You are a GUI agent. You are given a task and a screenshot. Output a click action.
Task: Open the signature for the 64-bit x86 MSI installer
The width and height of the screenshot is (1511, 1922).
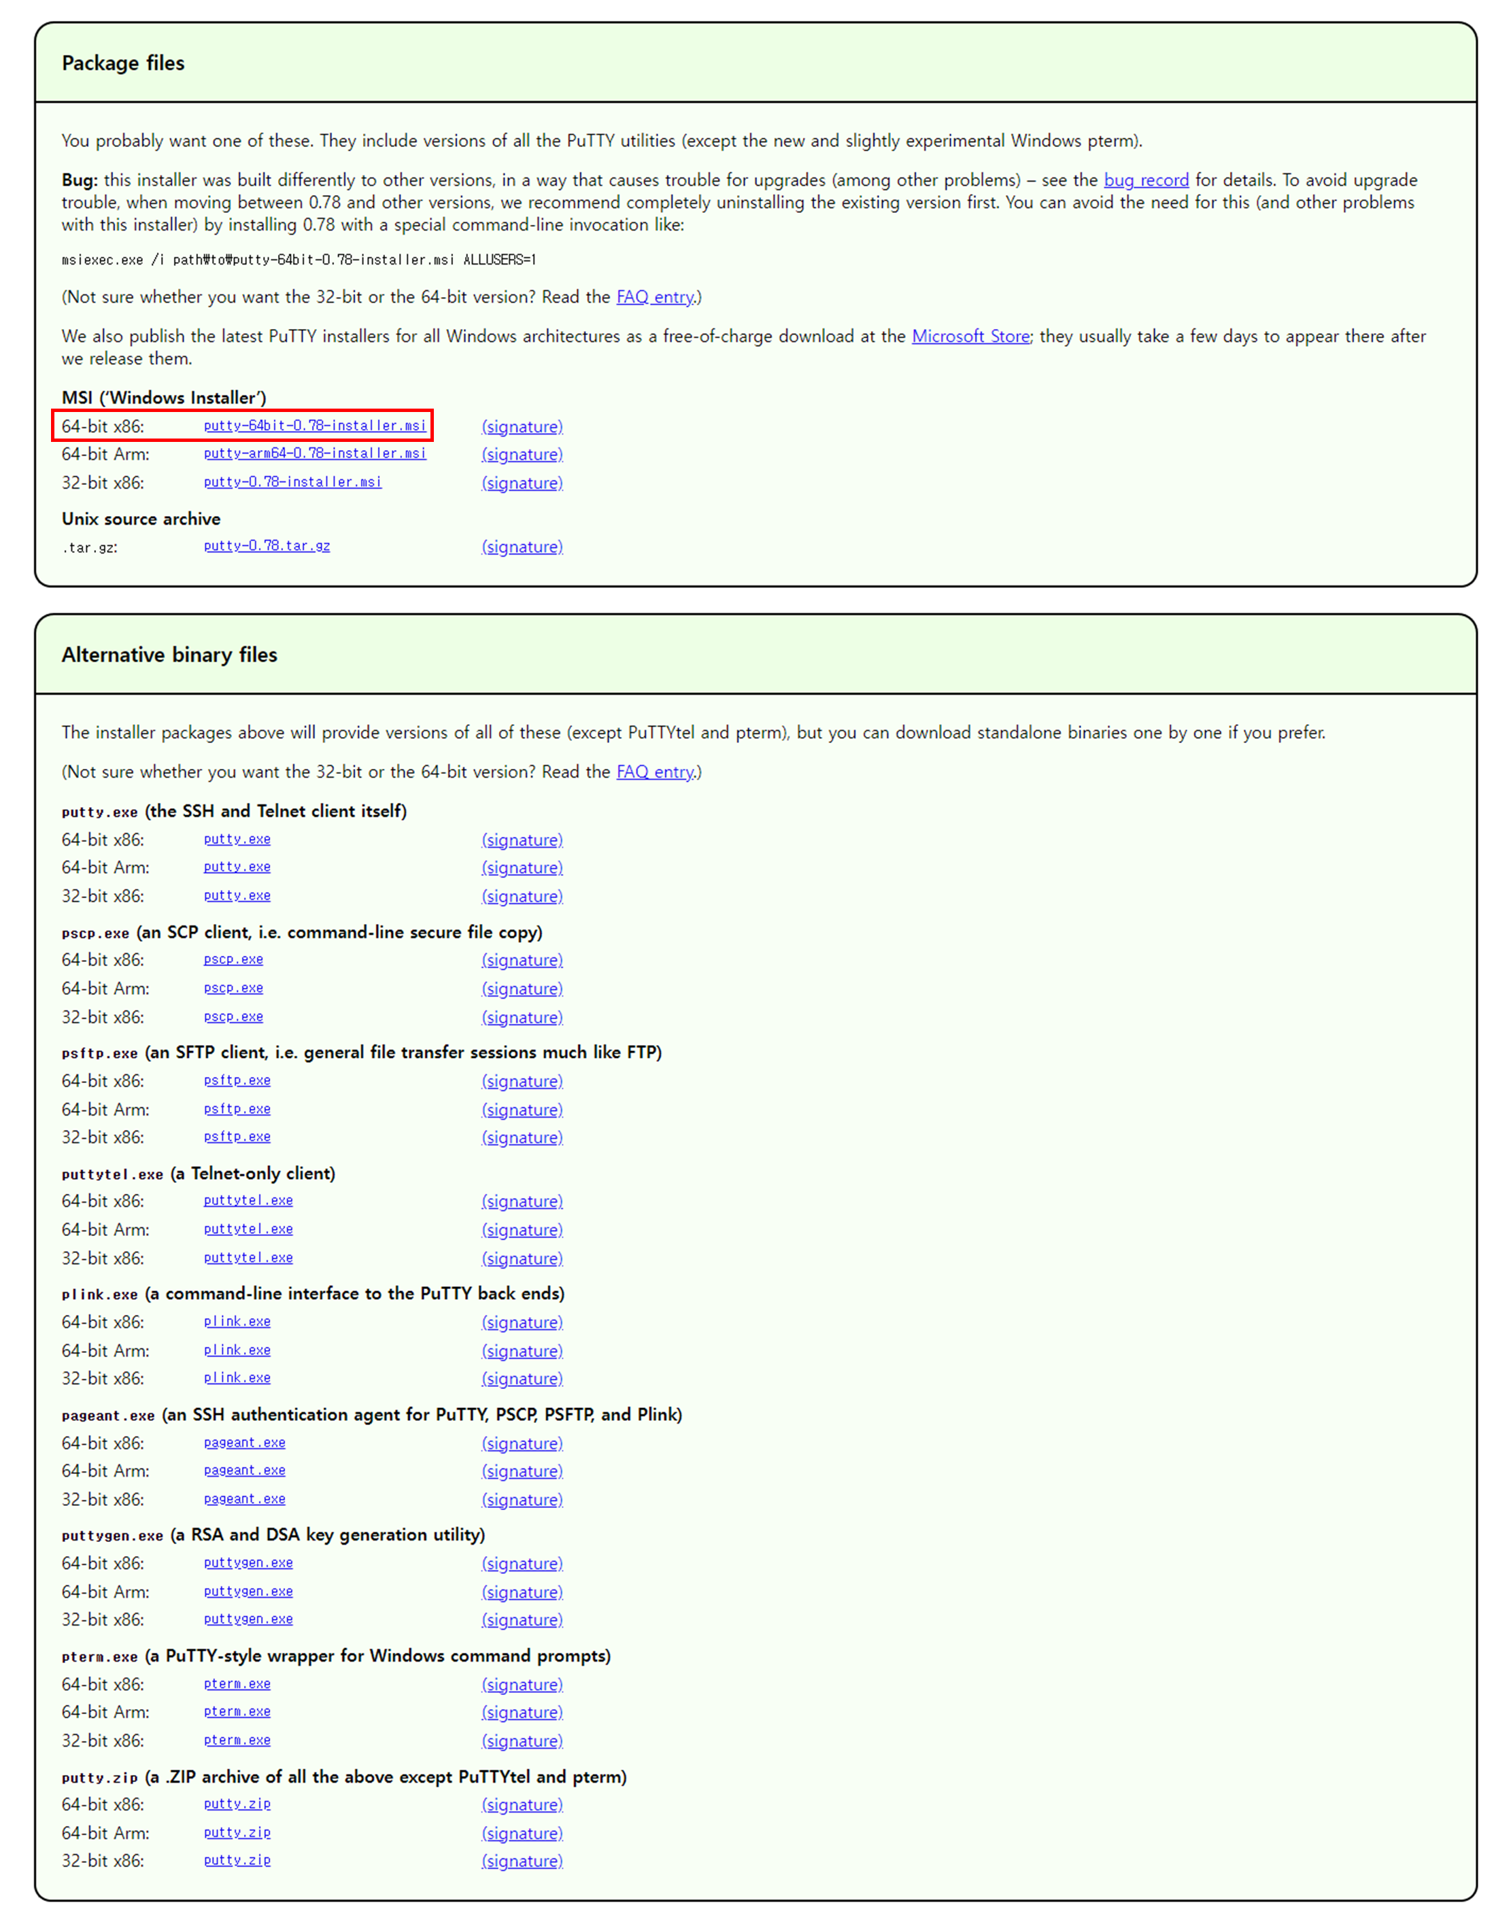coord(522,426)
